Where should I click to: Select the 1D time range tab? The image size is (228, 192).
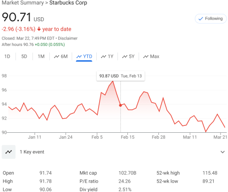(x=7, y=57)
